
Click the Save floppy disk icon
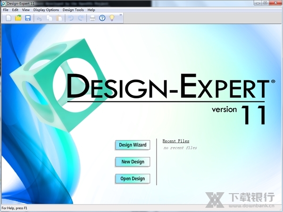[28, 18]
